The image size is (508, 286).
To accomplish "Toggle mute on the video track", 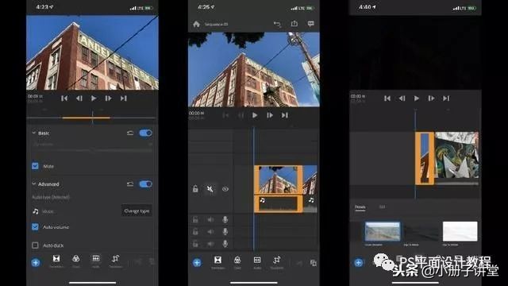I will pos(210,189).
